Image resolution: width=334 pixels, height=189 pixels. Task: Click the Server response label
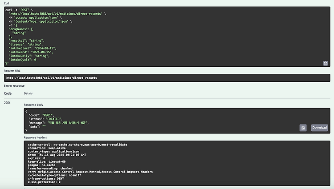[x=14, y=86]
